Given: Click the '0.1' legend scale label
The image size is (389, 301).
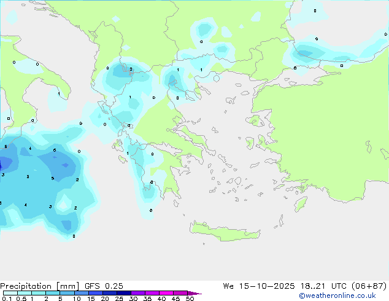Looking at the screenshot, I should point(7,299).
